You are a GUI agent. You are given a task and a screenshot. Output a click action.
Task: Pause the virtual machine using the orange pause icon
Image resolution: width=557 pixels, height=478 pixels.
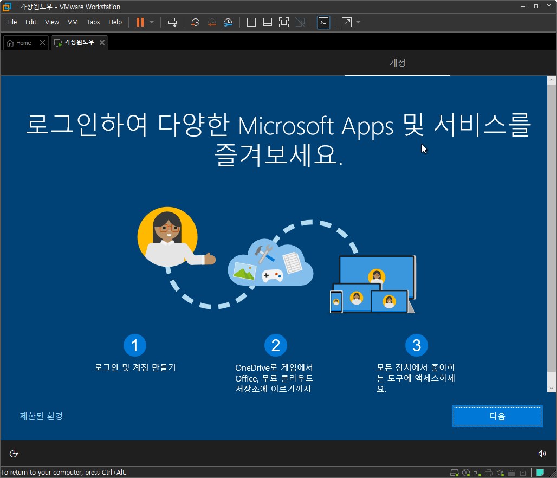pyautogui.click(x=140, y=22)
